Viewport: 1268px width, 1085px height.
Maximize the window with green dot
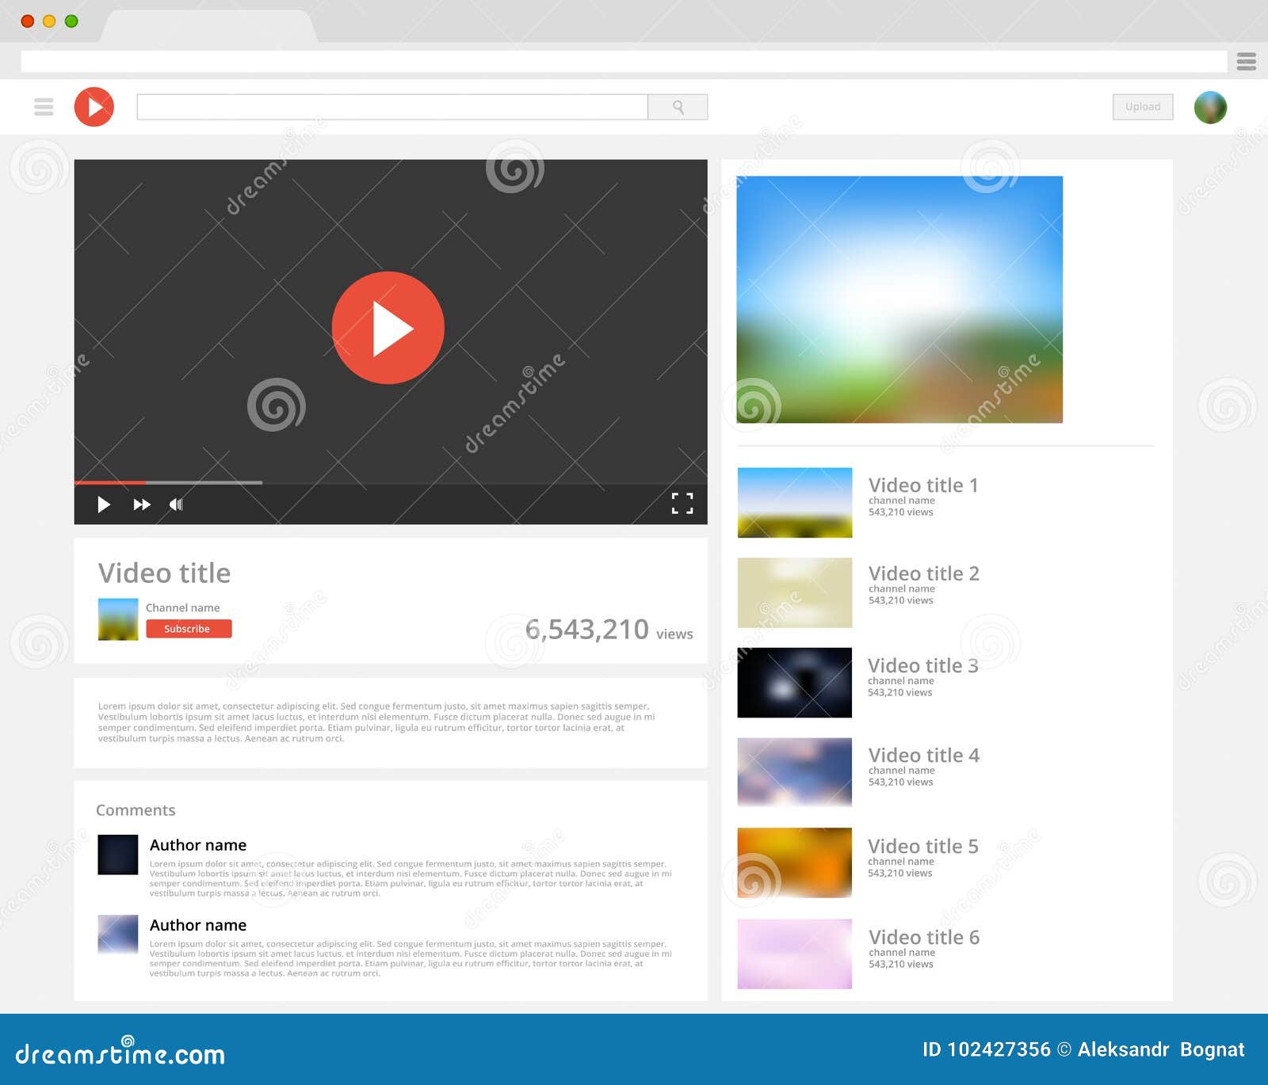(x=71, y=21)
